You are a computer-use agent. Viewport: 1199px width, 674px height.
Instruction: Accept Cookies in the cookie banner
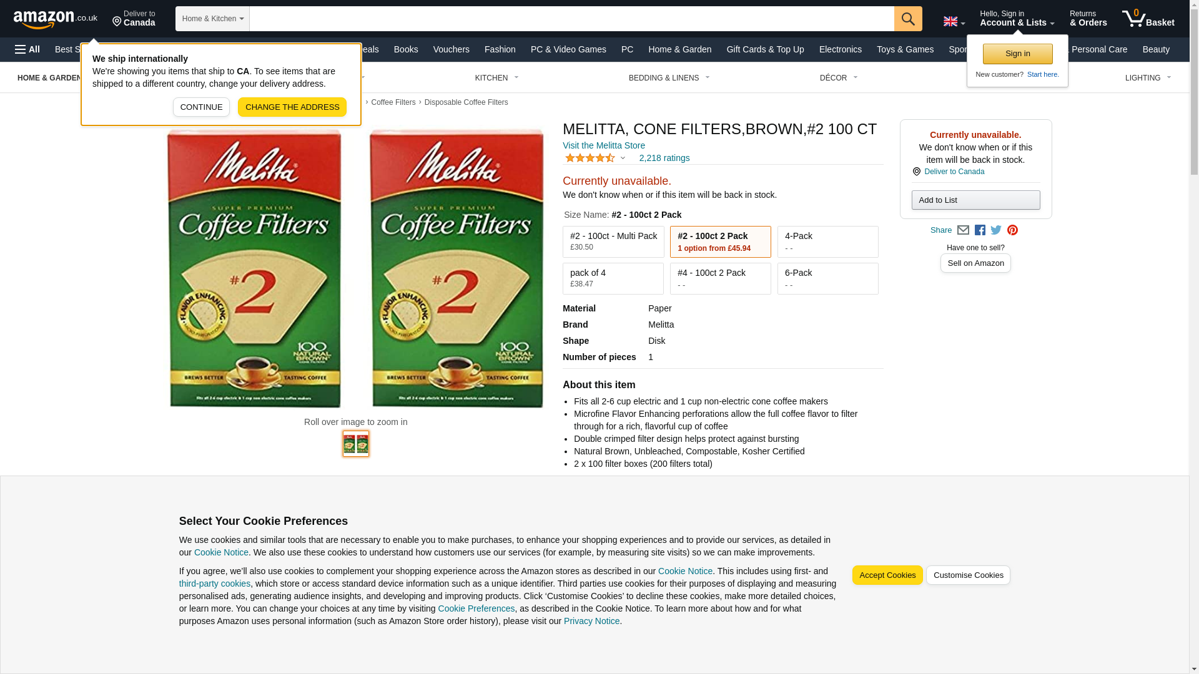click(887, 575)
